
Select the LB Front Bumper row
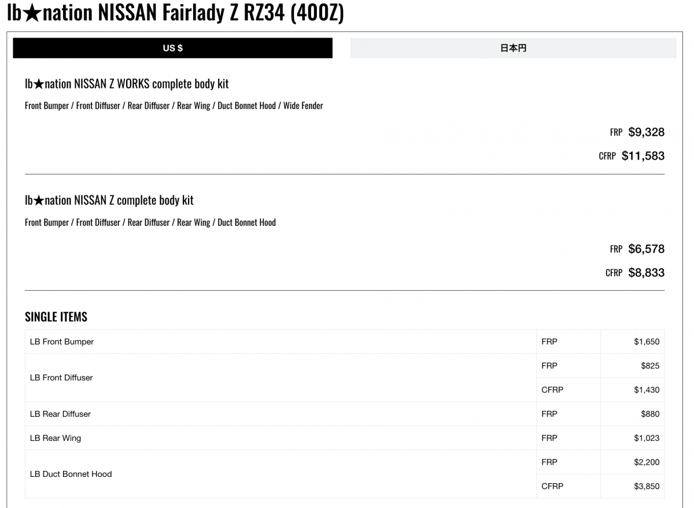(62, 342)
